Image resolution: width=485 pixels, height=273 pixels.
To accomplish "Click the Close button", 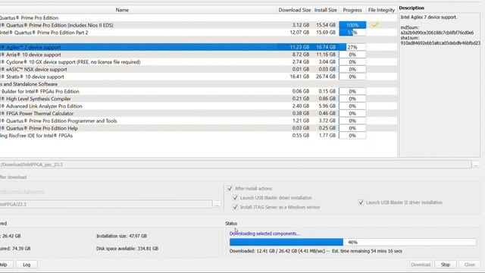I will [469, 265].
